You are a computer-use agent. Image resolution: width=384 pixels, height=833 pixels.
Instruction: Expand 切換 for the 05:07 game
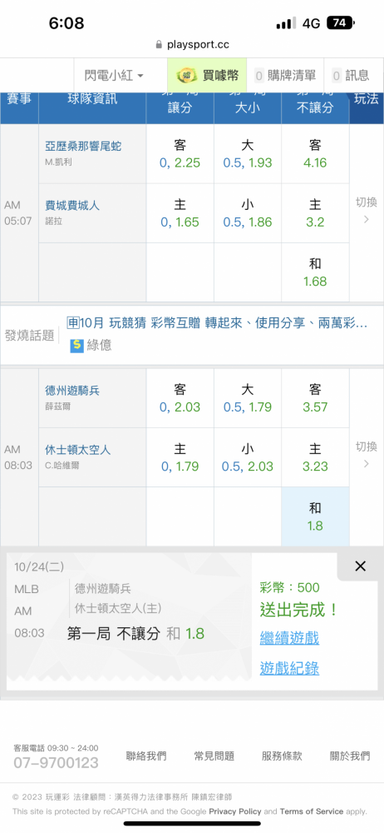coord(366,211)
